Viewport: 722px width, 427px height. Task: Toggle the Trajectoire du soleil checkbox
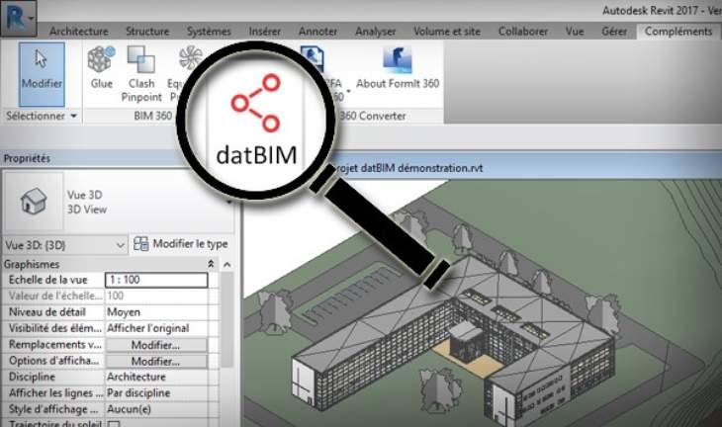tap(114, 424)
